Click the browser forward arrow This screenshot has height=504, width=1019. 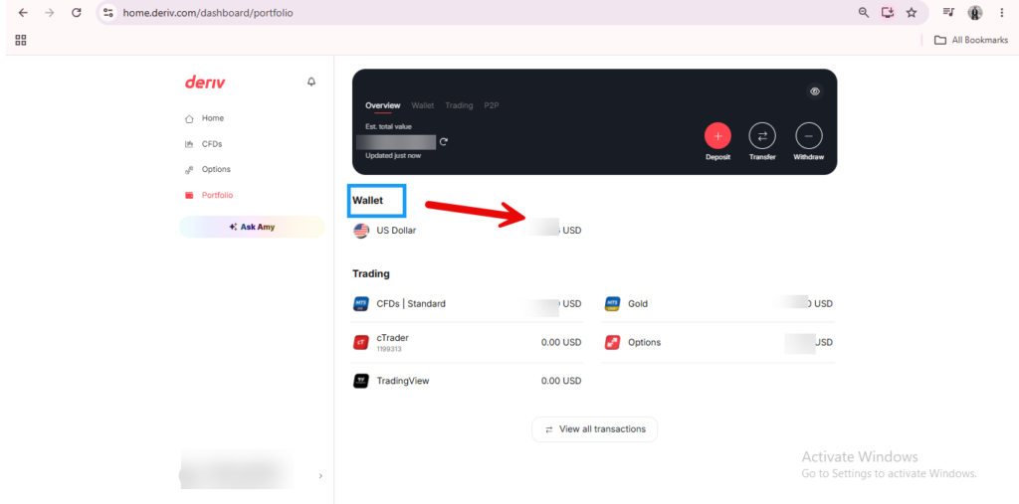tap(50, 12)
